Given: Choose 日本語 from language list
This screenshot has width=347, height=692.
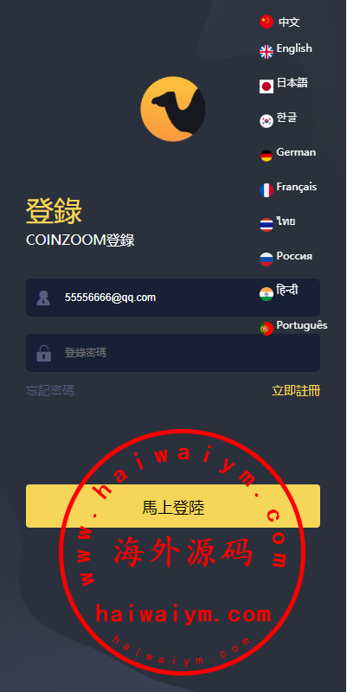Looking at the screenshot, I should 292,82.
